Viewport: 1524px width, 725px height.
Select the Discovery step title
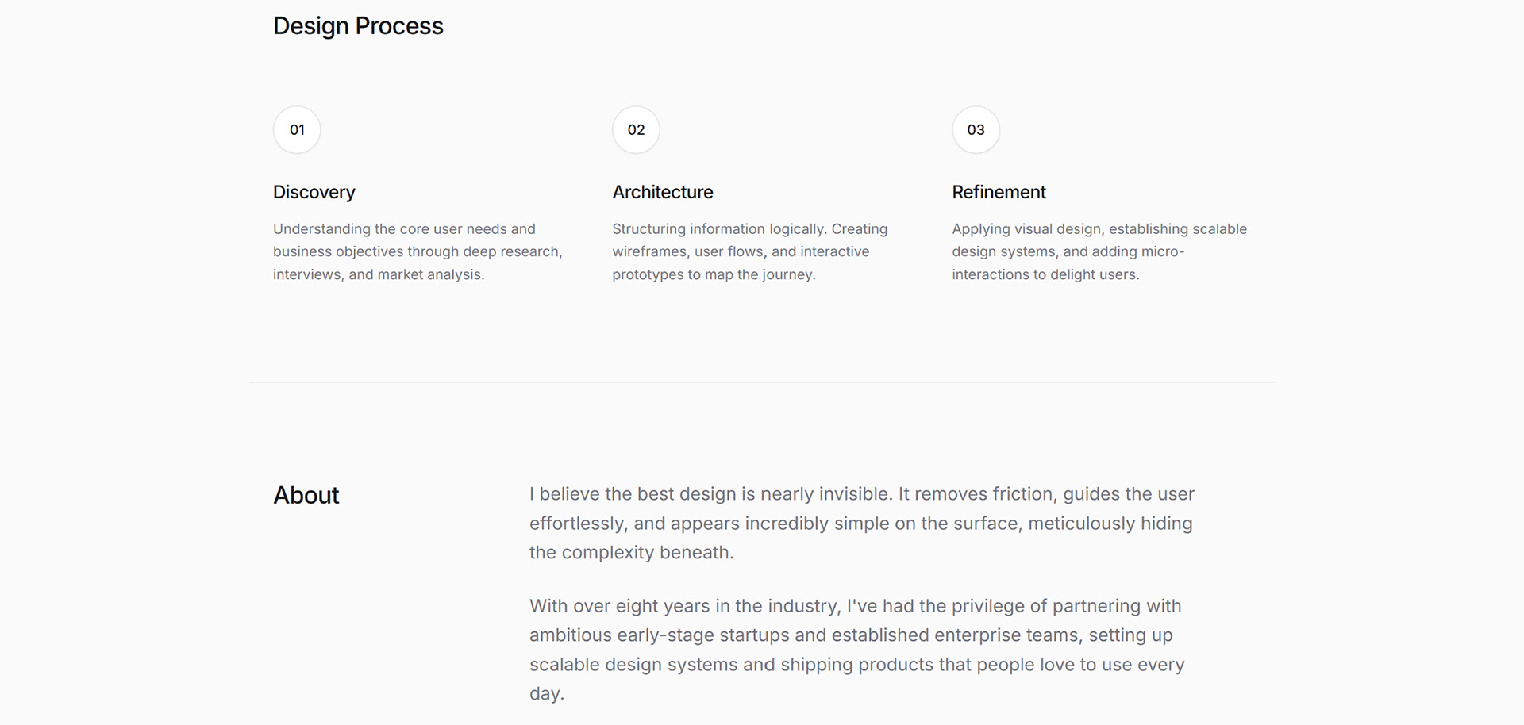coord(314,192)
